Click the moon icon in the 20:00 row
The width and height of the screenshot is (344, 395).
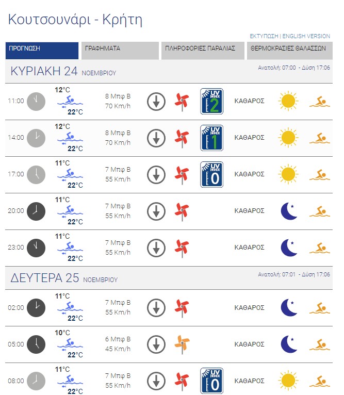[289, 211]
